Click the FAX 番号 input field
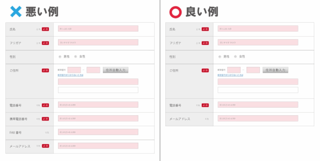 (98, 132)
